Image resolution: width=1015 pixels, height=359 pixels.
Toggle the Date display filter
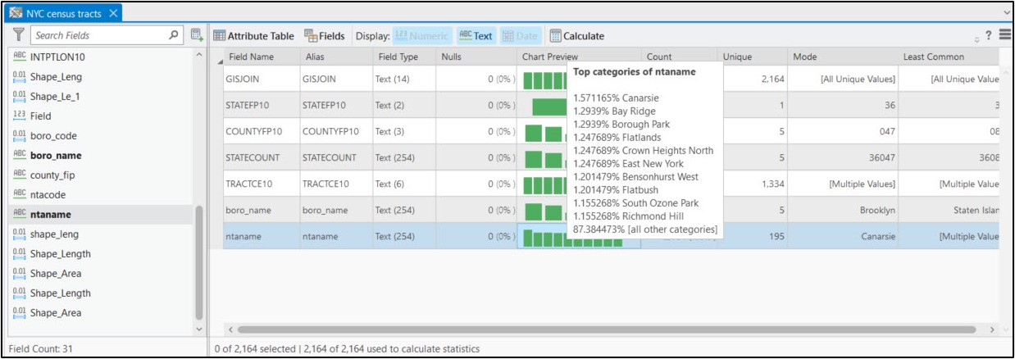point(519,35)
